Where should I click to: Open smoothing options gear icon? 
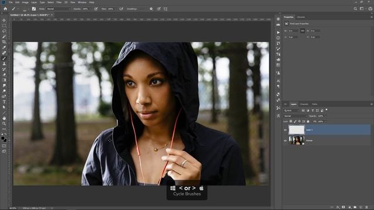pyautogui.click(x=151, y=9)
